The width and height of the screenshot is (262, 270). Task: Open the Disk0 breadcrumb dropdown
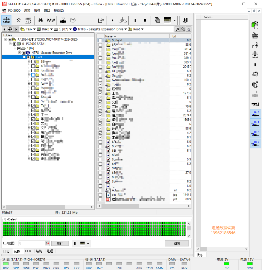point(51,29)
